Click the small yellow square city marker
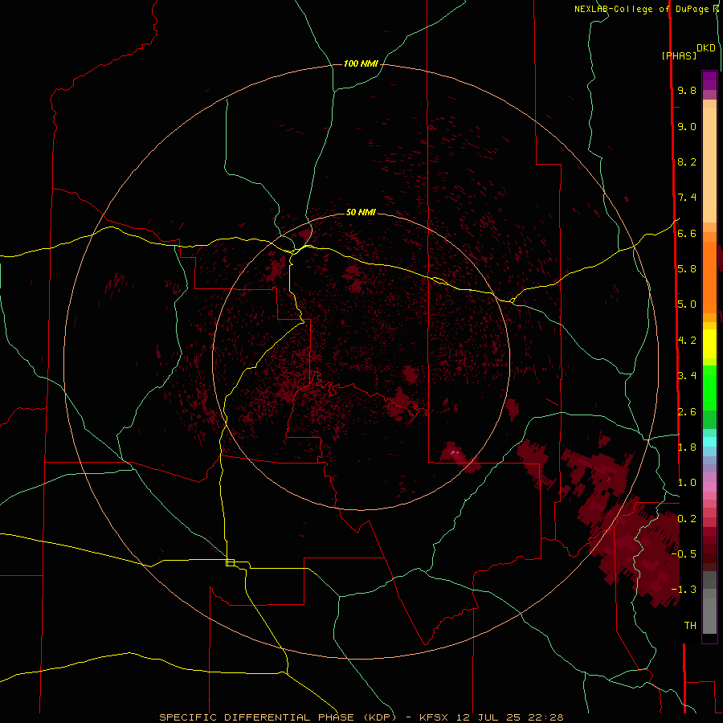 coord(230,562)
